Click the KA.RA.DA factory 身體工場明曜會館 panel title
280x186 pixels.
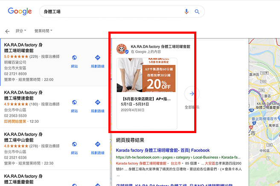click(x=160, y=46)
